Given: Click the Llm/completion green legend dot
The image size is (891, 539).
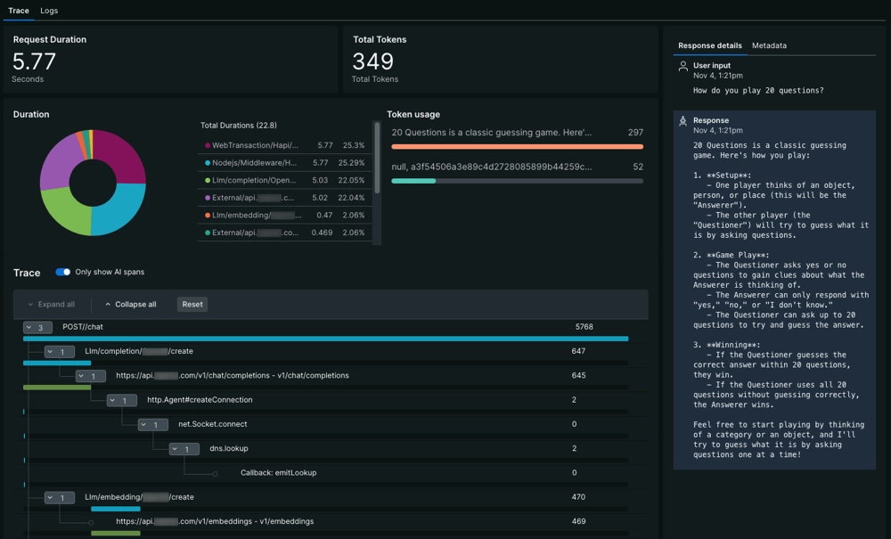Looking at the screenshot, I should (x=207, y=180).
